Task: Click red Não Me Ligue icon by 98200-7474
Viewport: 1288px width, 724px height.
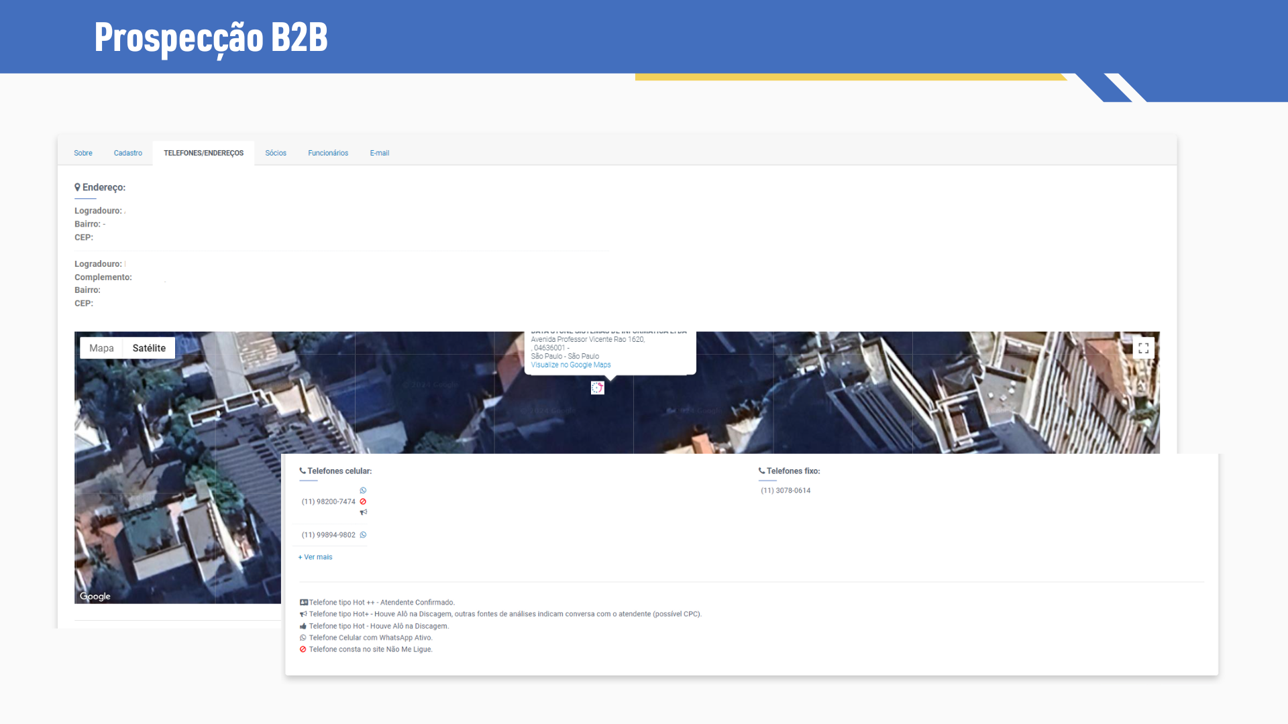Action: click(363, 501)
